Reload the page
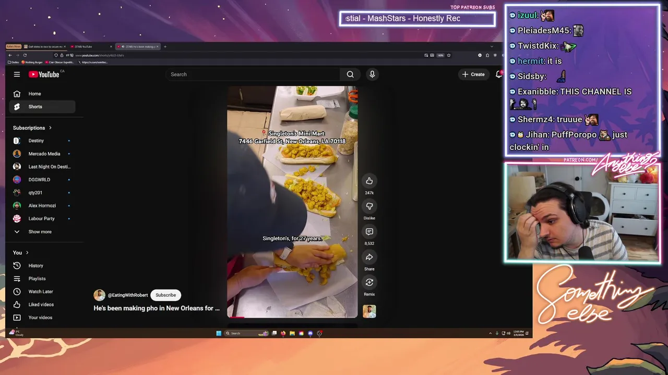Viewport: 668px width, 375px height. (25, 55)
